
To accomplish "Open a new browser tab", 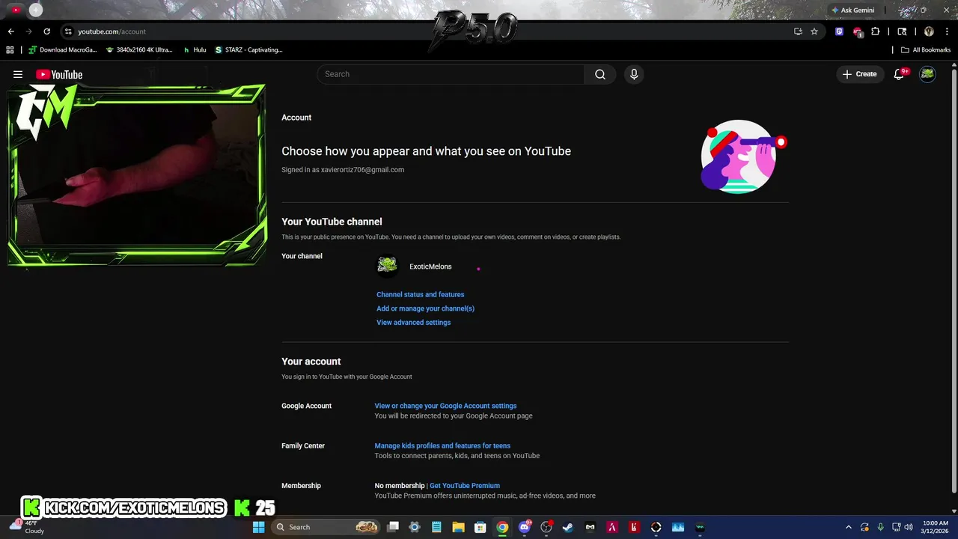I will click(x=35, y=10).
